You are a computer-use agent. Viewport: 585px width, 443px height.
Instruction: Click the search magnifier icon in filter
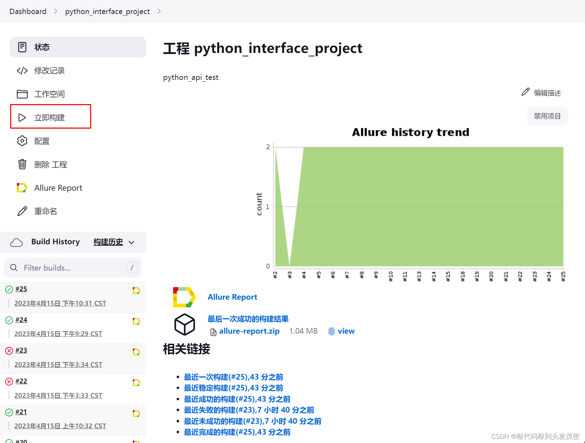coord(14,268)
